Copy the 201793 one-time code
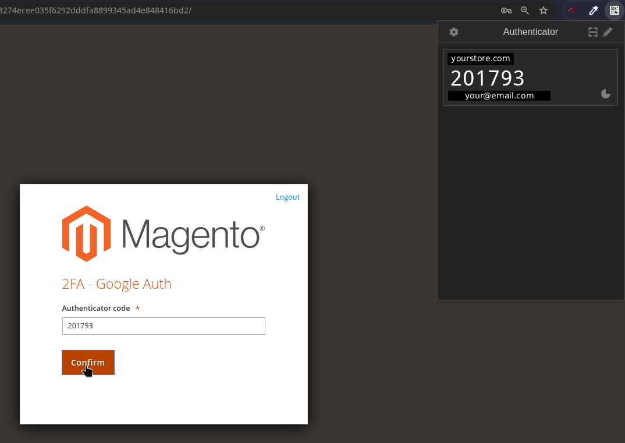This screenshot has height=443, width=625. point(487,78)
